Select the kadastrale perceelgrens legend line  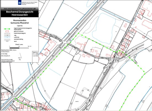coord(7,33)
